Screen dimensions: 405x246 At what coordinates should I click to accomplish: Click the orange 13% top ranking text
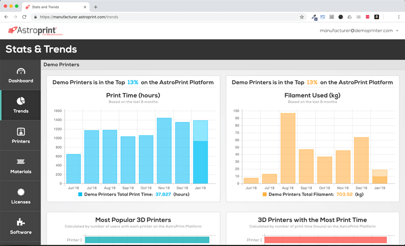click(x=312, y=82)
